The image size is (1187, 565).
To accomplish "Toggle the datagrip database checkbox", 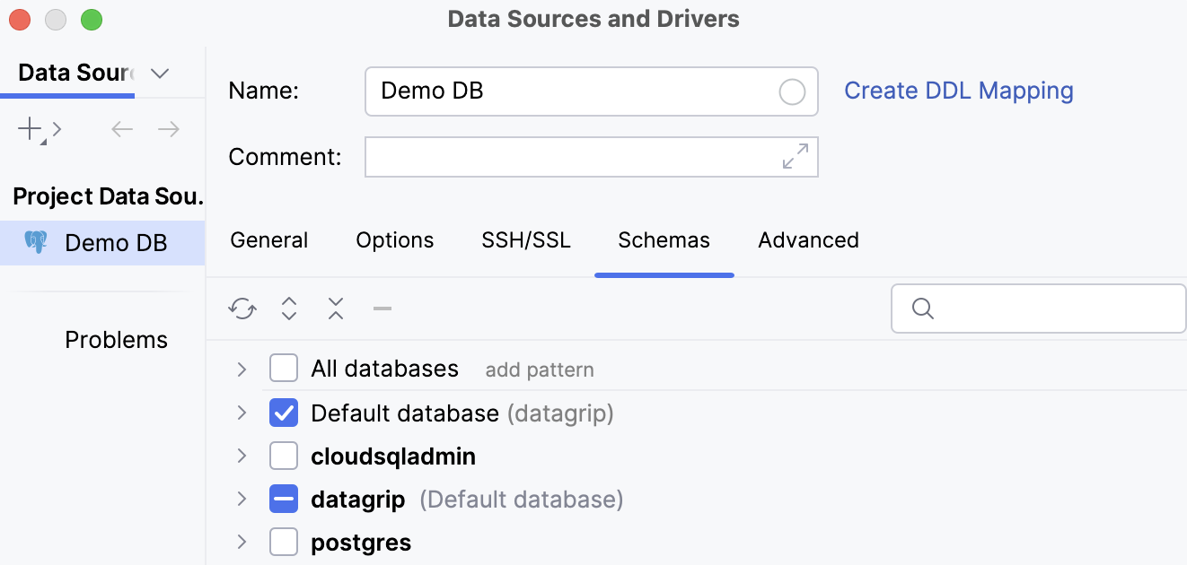I will (x=284, y=499).
